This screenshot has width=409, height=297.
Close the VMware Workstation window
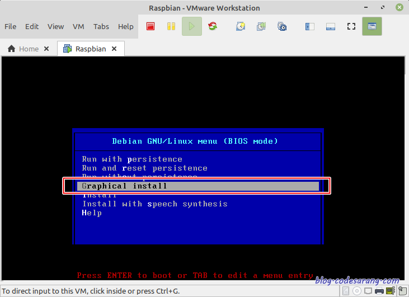pyautogui.click(x=399, y=8)
